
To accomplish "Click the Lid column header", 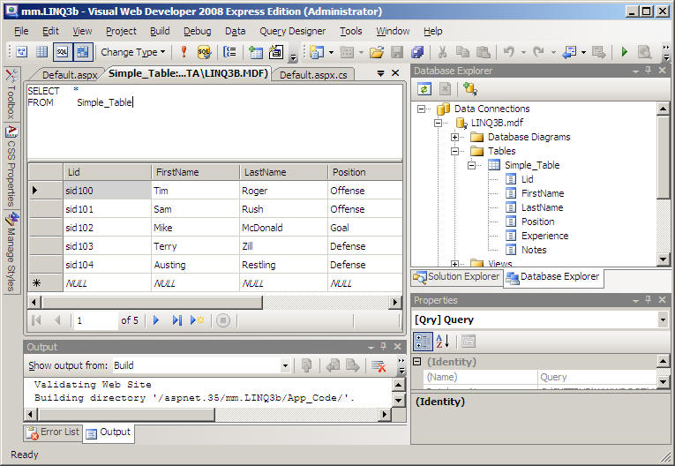I will (107, 172).
